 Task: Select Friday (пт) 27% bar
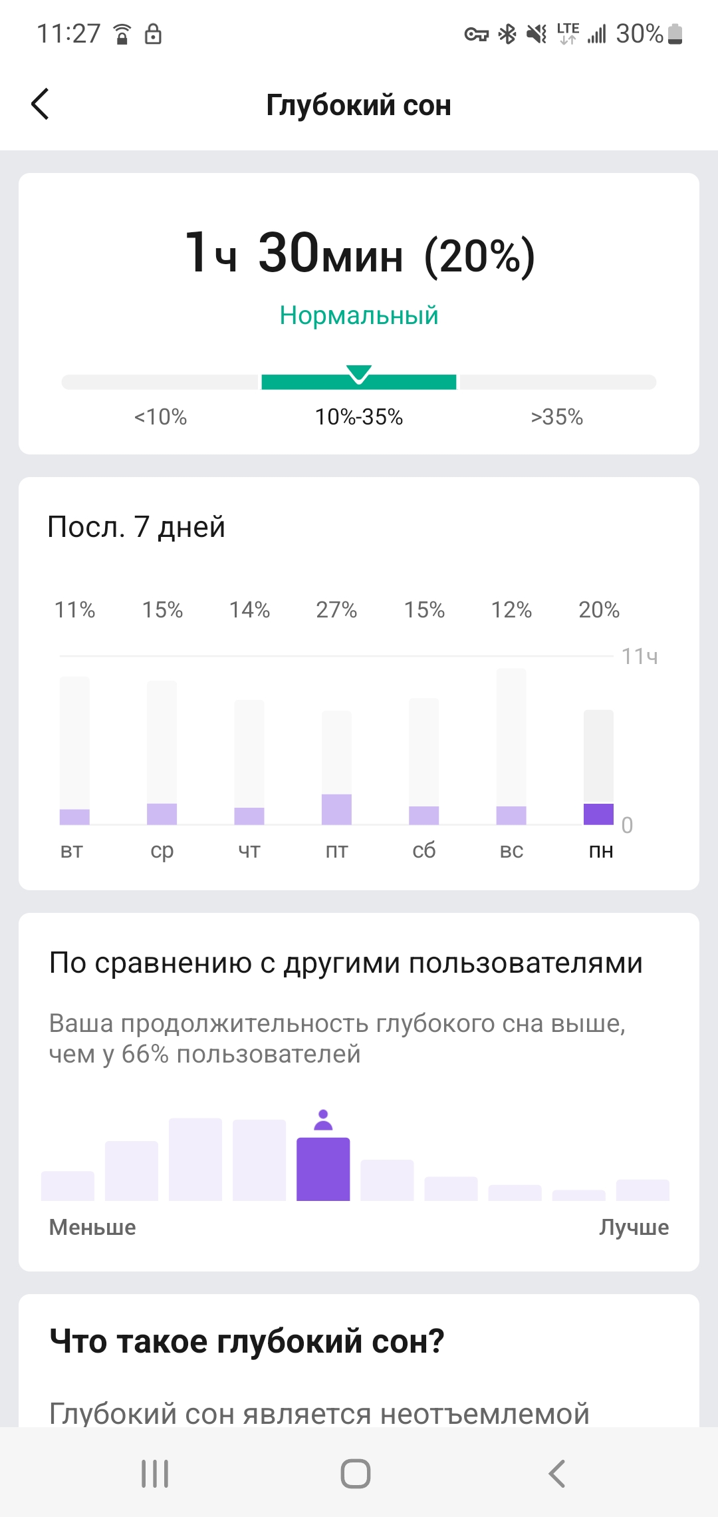336,767
